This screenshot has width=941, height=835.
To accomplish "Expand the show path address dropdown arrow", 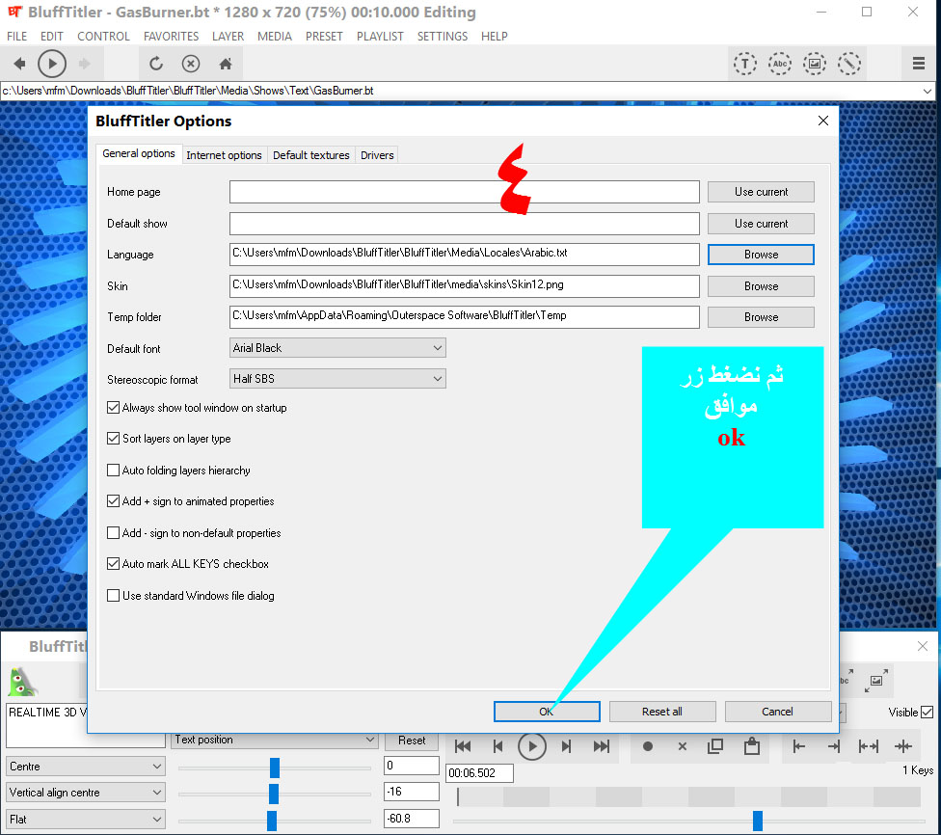I will coord(928,92).
